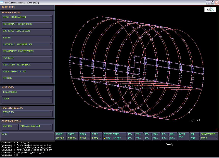Translate view with TY+

[139, 134]
